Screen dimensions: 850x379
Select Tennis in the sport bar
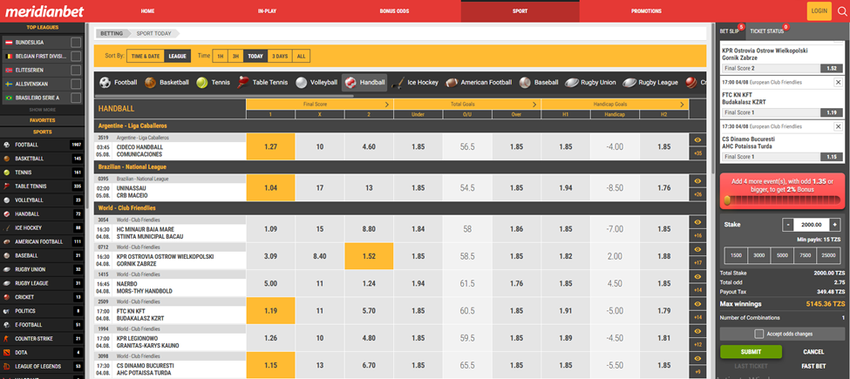tap(214, 82)
